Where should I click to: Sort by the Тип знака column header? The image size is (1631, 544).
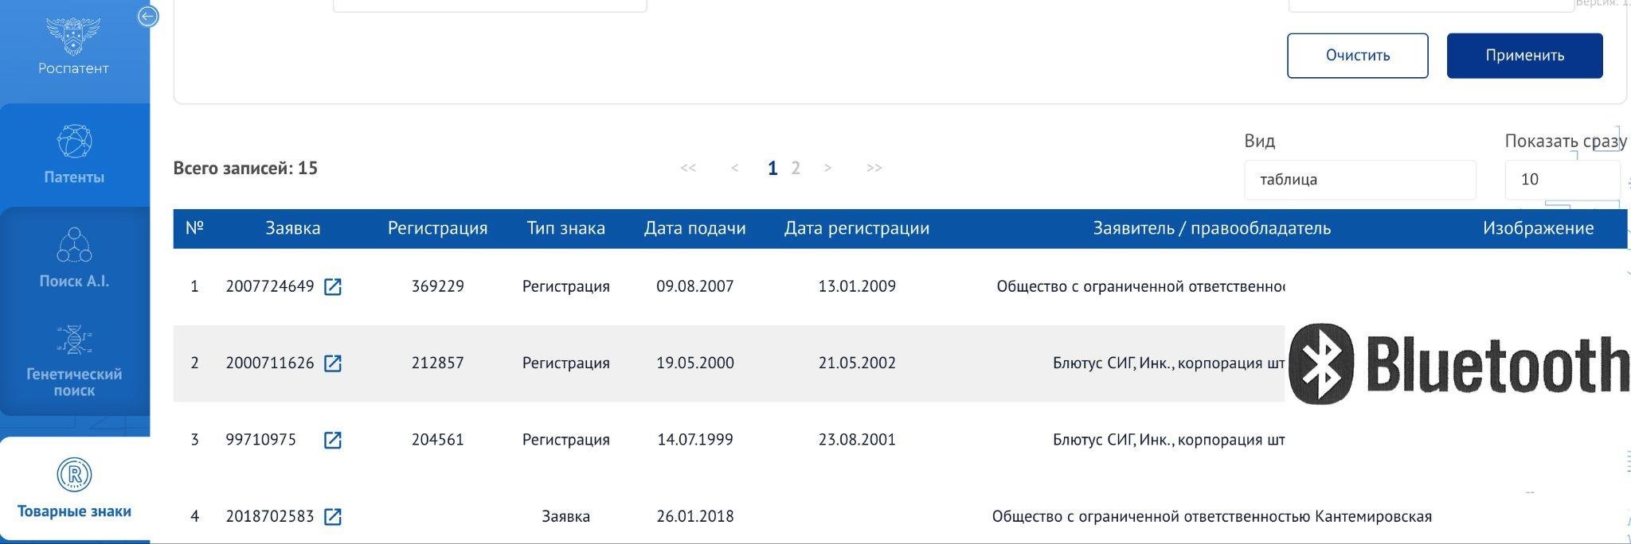pos(565,228)
